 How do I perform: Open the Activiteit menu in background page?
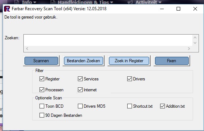point(144,2)
